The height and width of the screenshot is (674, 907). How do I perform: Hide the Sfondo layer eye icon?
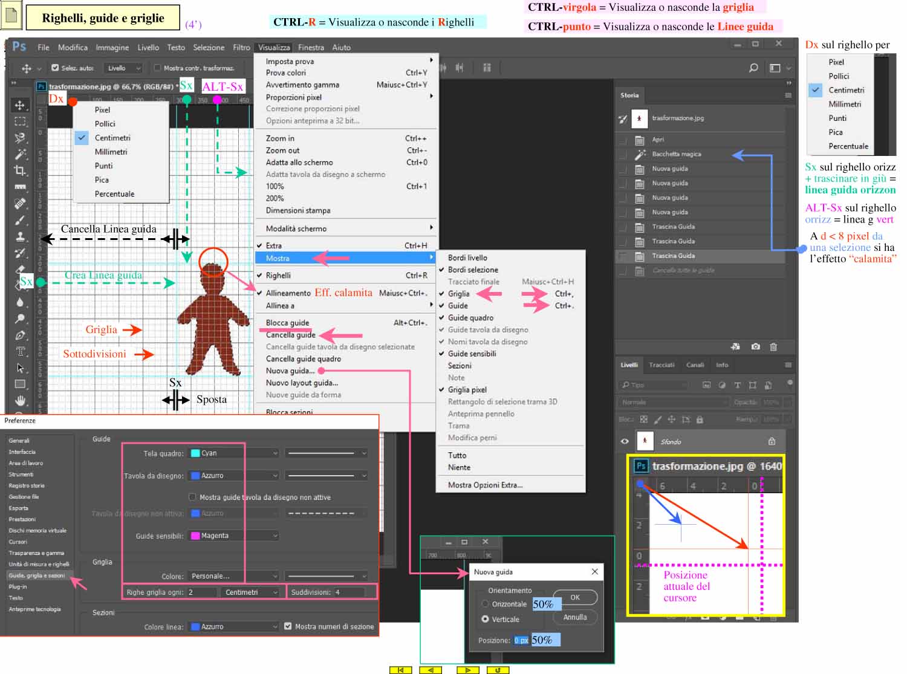tap(625, 441)
